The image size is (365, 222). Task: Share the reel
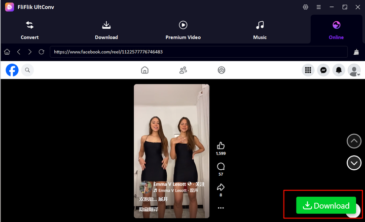click(220, 187)
